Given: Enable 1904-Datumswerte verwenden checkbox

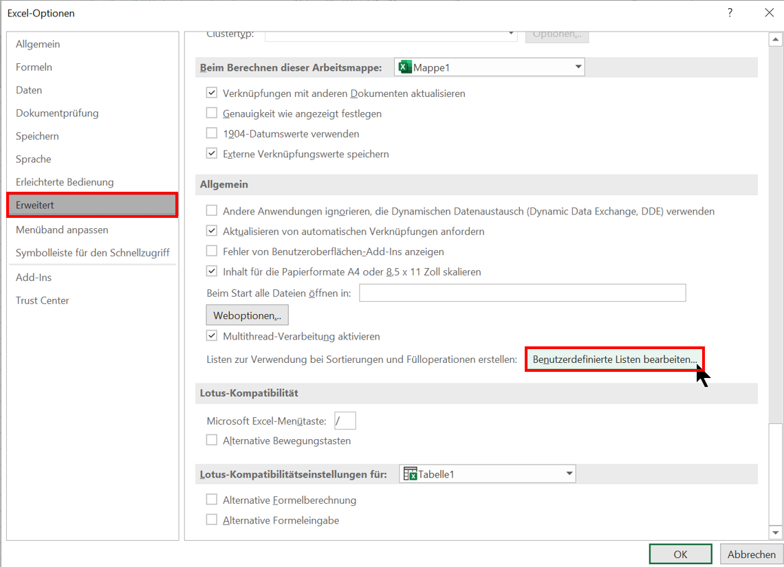Looking at the screenshot, I should [212, 133].
